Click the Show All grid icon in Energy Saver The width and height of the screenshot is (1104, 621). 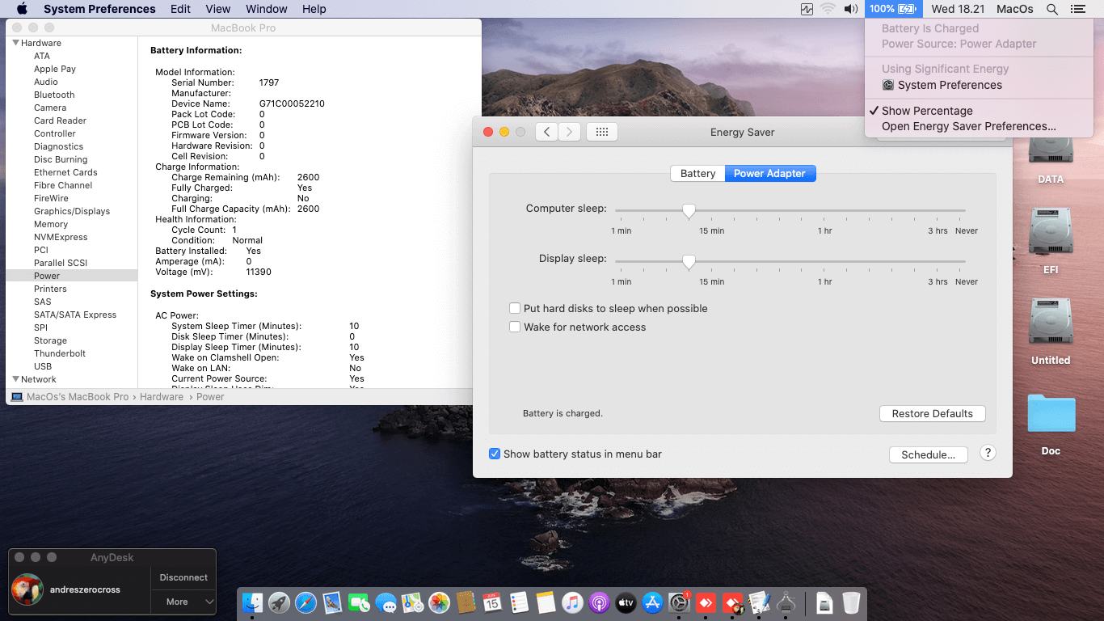click(x=602, y=132)
